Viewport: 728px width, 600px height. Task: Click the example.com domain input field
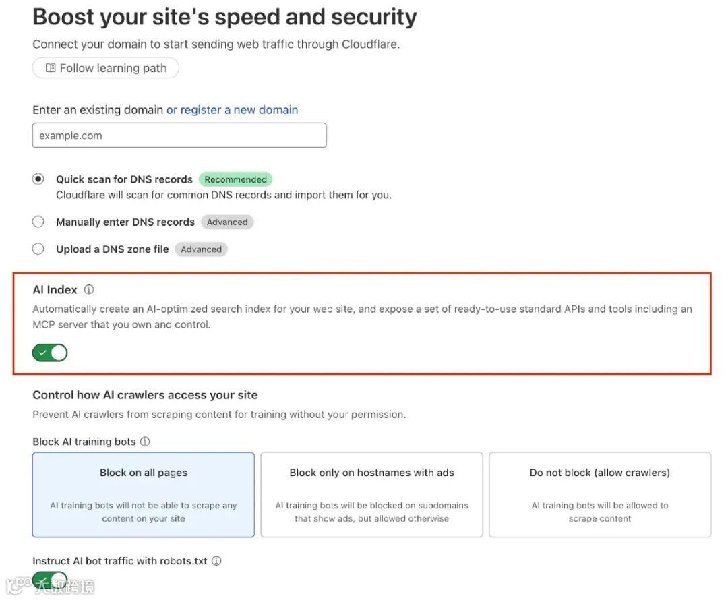pyautogui.click(x=179, y=136)
